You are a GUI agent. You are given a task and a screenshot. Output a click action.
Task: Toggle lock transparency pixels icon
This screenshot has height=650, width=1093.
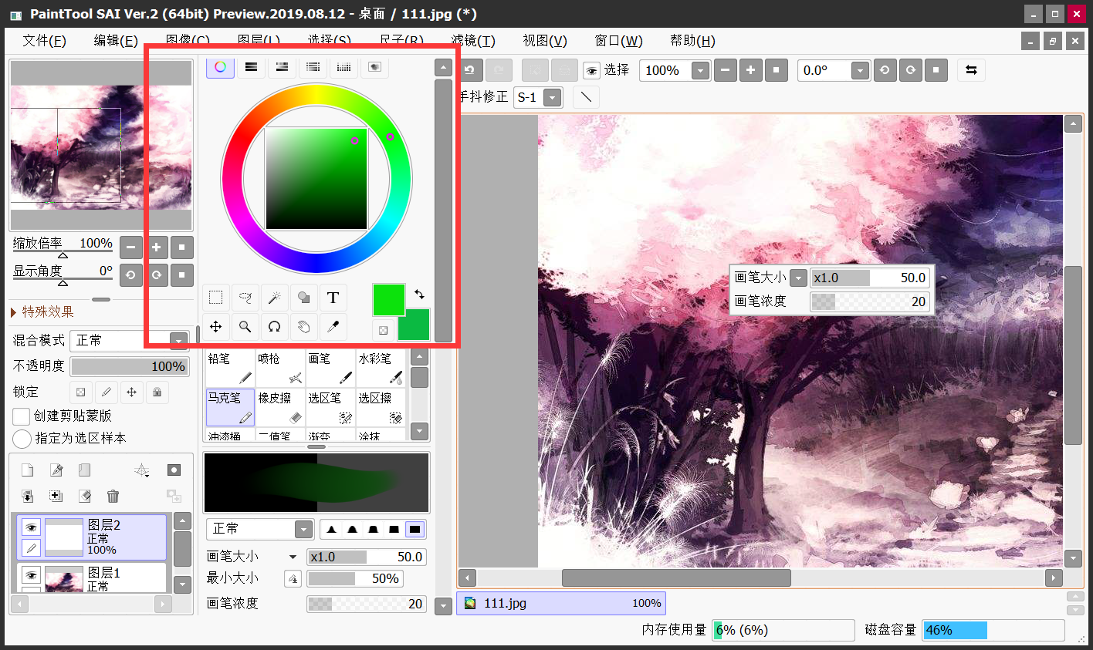[x=80, y=392]
